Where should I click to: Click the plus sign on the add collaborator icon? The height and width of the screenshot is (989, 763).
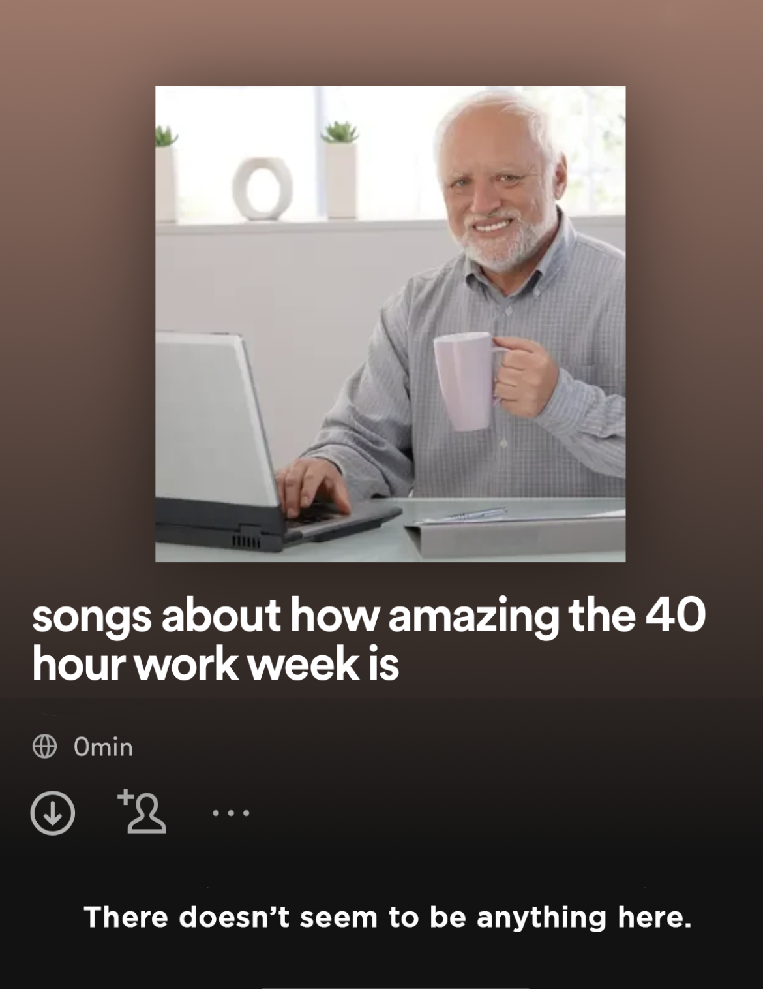click(126, 796)
